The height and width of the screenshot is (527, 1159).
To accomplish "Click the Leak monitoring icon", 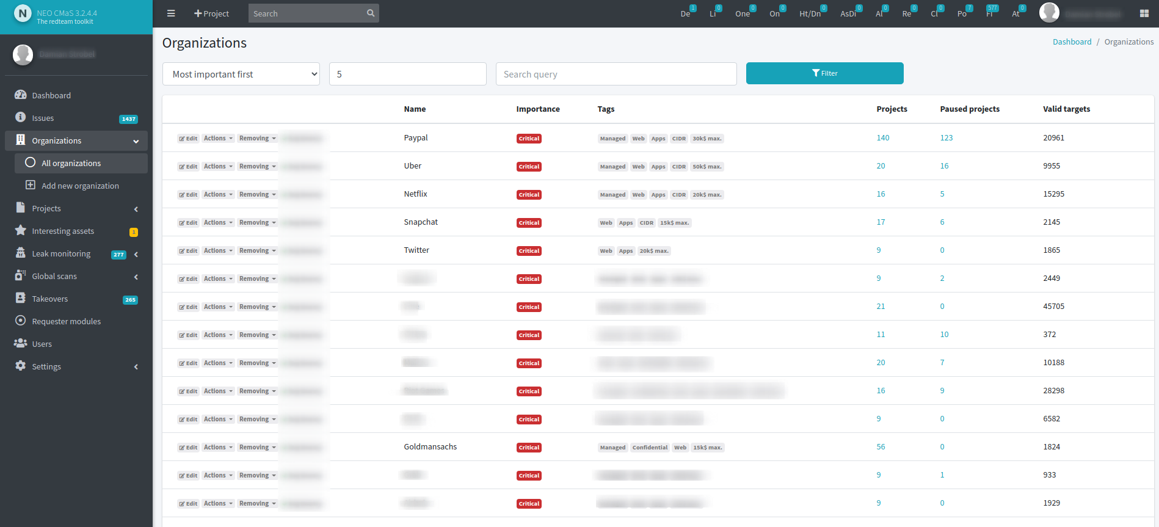I will point(21,253).
